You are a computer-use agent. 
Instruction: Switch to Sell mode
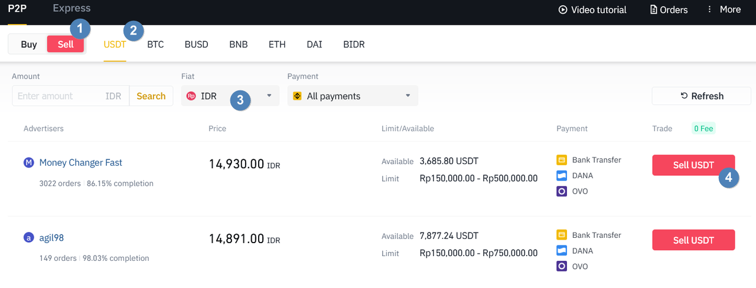click(x=66, y=44)
